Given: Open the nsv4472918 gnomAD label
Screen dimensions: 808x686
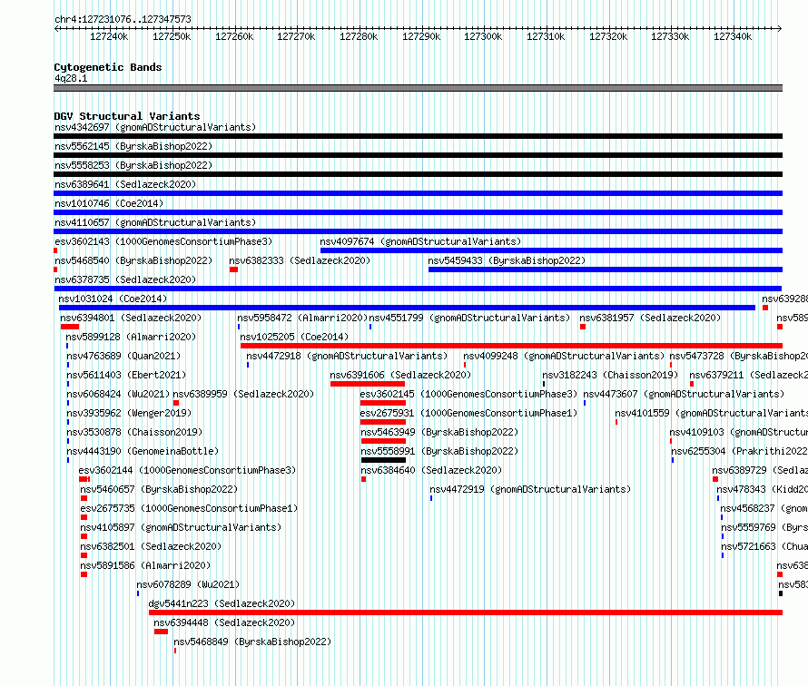Looking at the screenshot, I should pos(347,356).
